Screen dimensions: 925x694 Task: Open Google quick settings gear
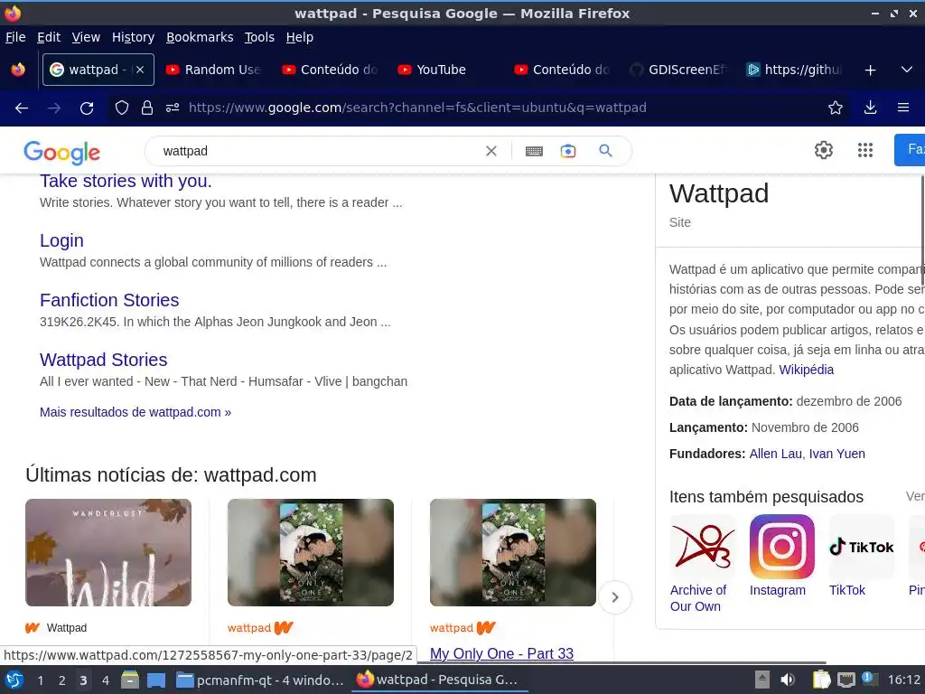824,151
